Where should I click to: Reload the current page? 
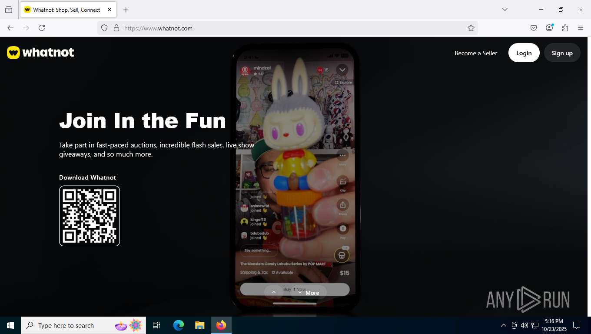[x=42, y=28]
